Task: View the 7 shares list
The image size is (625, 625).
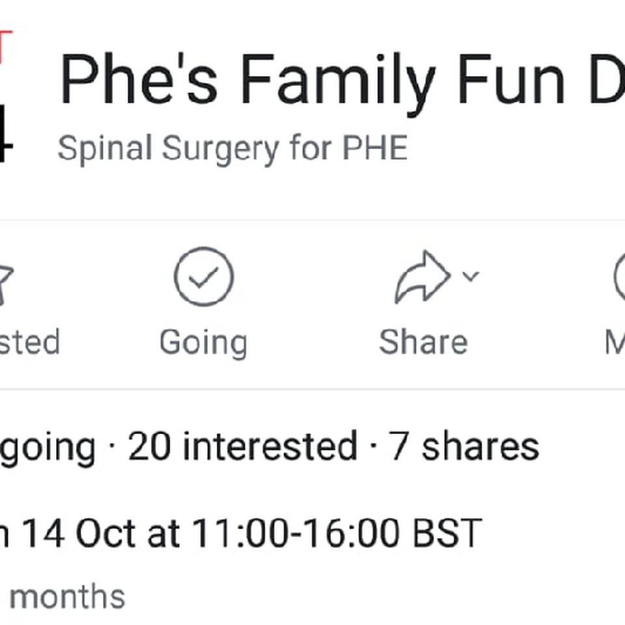Action: (464, 446)
